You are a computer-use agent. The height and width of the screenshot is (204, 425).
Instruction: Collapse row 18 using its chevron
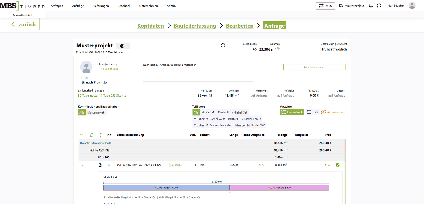tap(83, 165)
